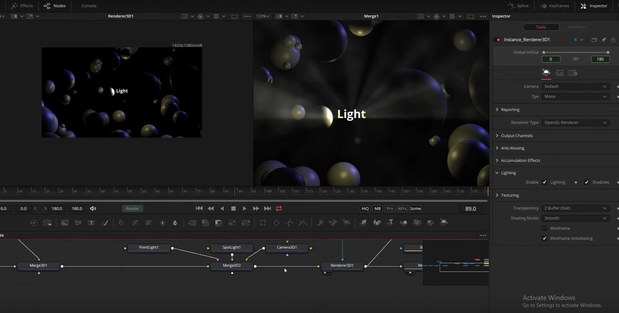Disable the Lighting checkbox
This screenshot has height=313, width=619.
[545, 182]
